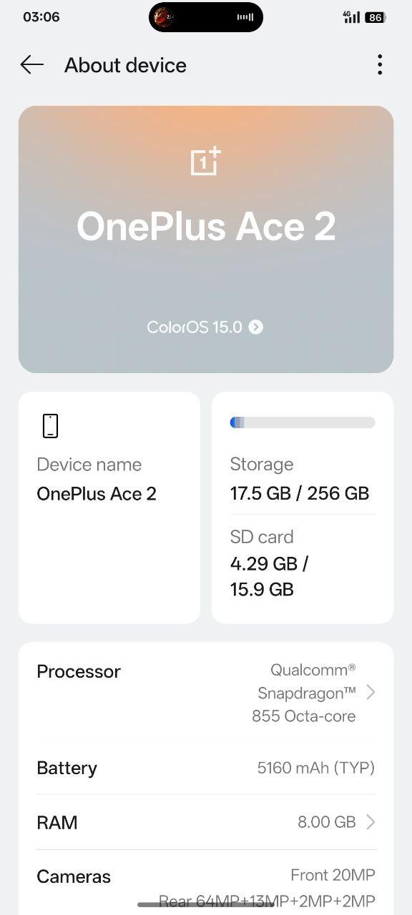412x915 pixels.
Task: Tap the battery indicator in status bar
Action: pyautogui.click(x=376, y=17)
